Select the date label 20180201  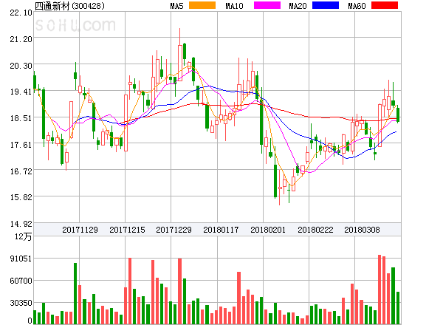coord(268,230)
